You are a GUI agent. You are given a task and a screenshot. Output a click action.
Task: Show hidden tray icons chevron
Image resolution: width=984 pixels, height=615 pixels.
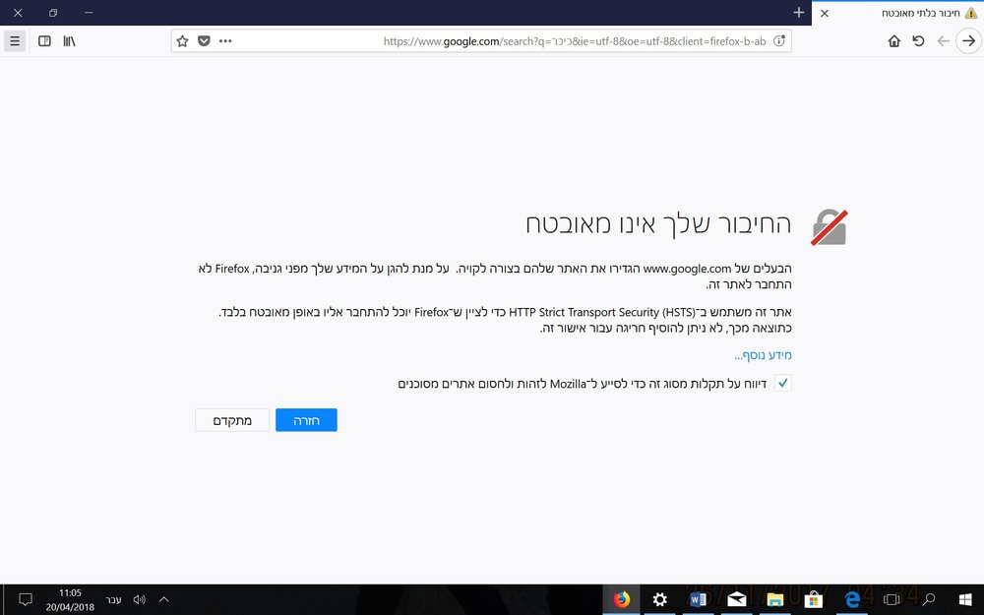tap(163, 600)
